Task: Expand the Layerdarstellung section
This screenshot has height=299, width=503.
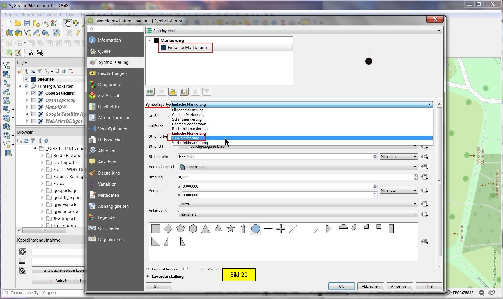Action: [x=148, y=276]
